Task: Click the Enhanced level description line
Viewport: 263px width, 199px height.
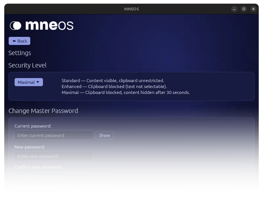Action: click(x=114, y=87)
